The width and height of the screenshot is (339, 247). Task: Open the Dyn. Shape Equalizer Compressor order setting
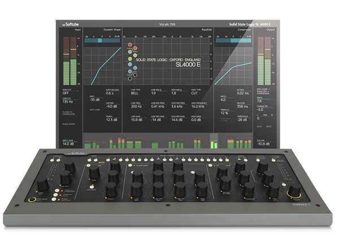[263, 91]
